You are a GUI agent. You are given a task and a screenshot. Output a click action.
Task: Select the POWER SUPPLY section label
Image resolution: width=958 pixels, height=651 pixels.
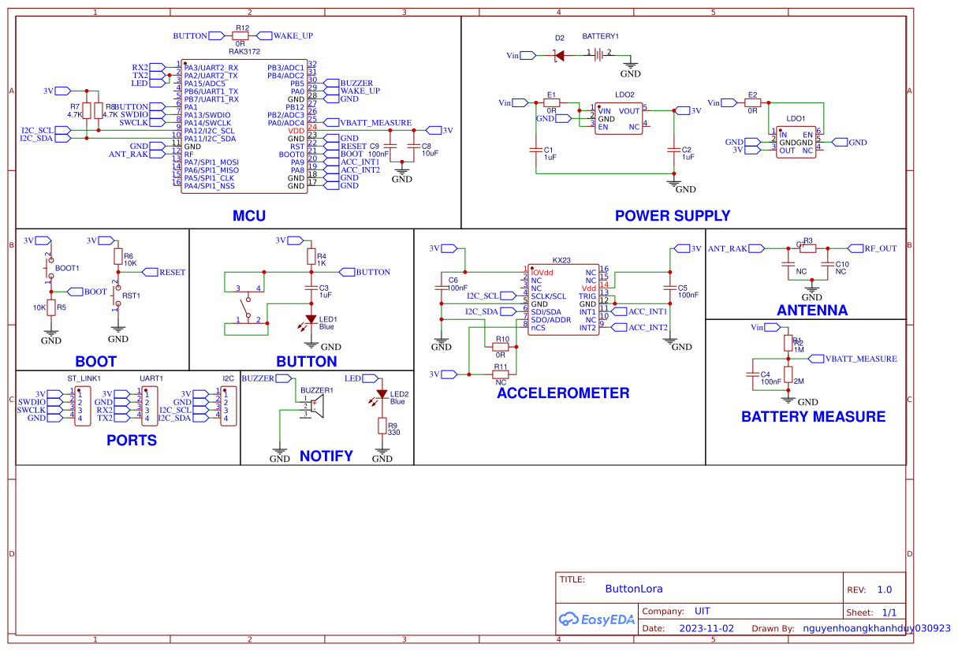[672, 215]
